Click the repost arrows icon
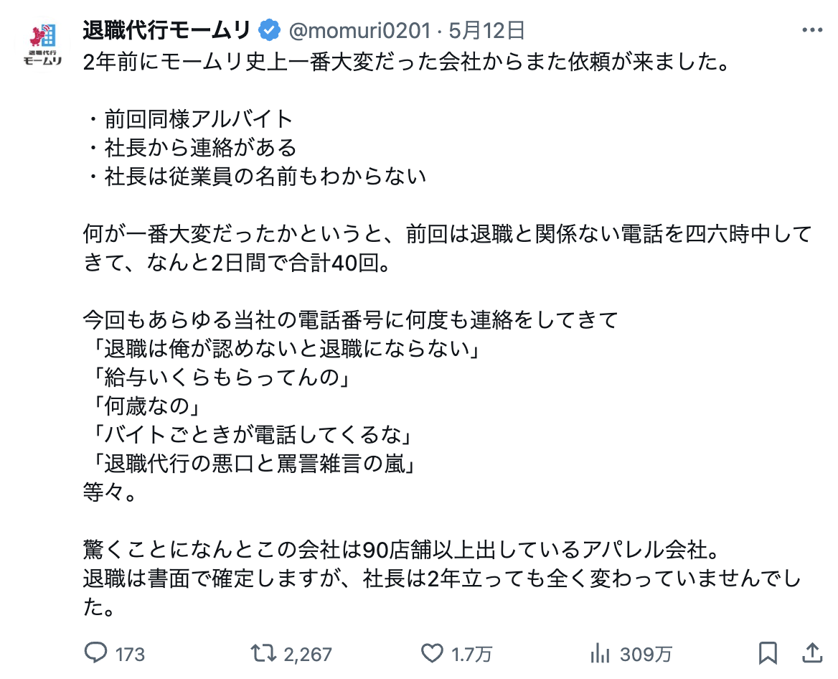The width and height of the screenshot is (838, 679). 263,653
